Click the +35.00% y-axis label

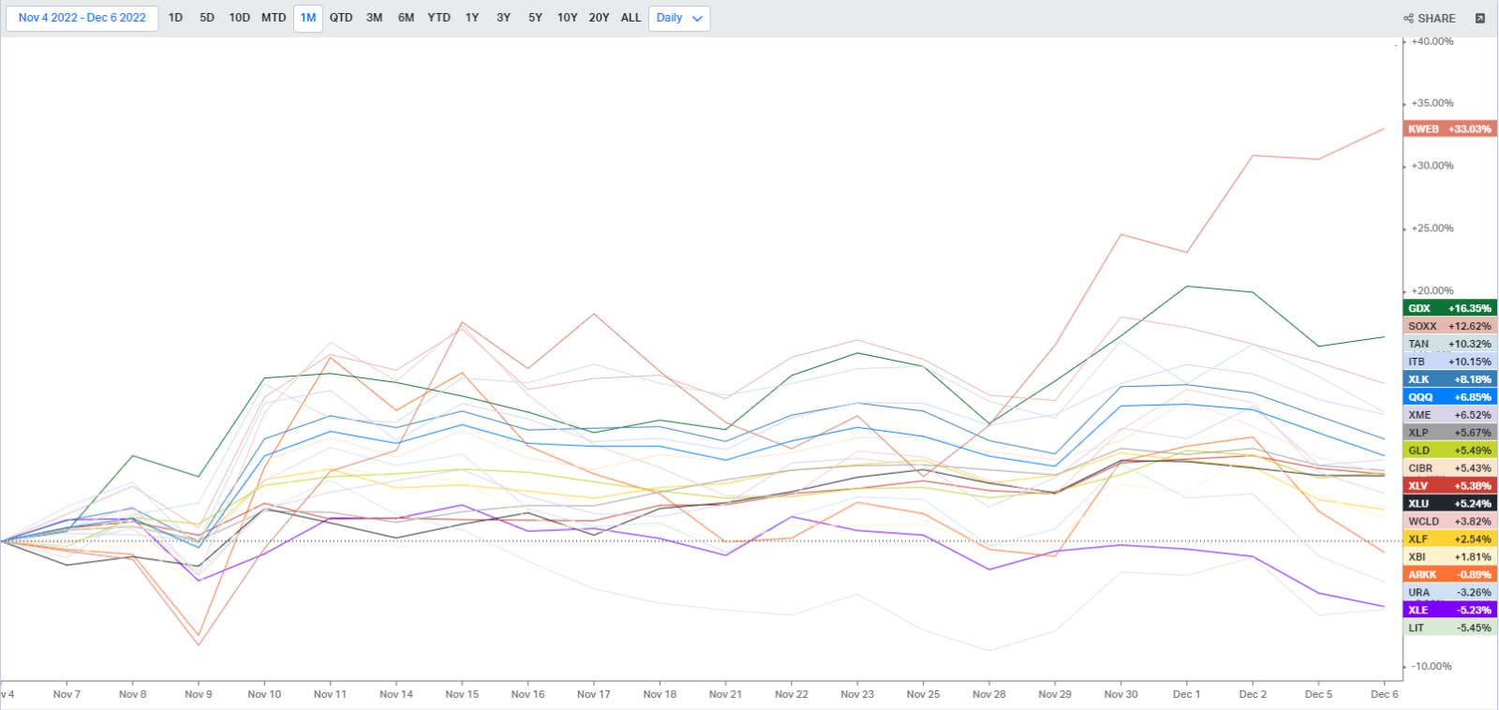(x=1432, y=103)
